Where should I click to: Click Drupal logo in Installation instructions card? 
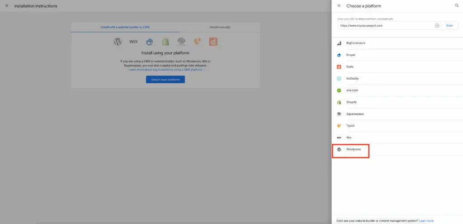point(149,42)
